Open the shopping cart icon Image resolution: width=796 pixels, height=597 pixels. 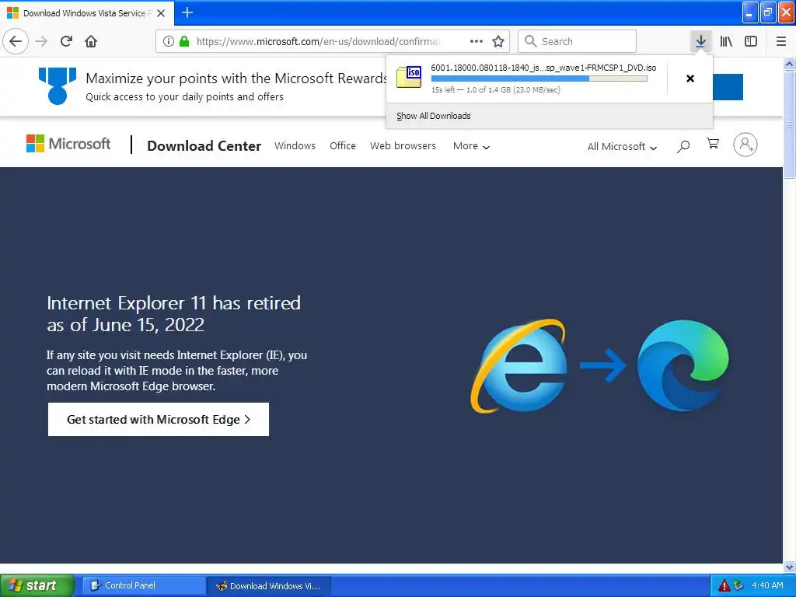tap(713, 144)
